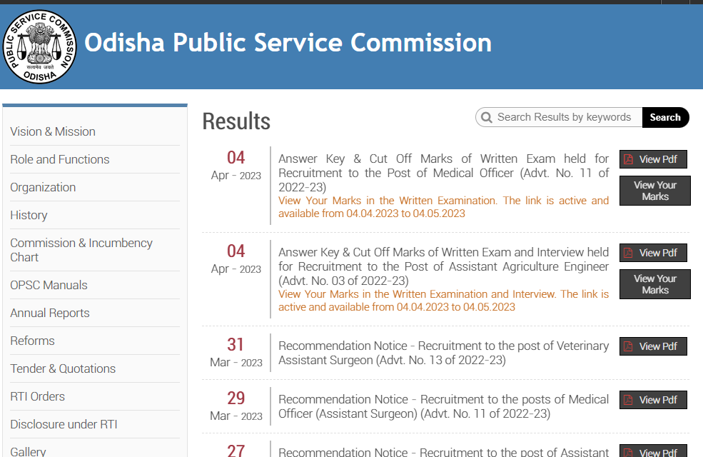Click the PDF icon for Assistant Agriculture Engineer result
The width and height of the screenshot is (703, 457).
[x=629, y=253]
